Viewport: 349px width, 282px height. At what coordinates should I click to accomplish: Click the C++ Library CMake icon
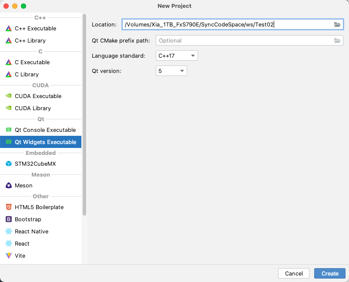tap(9, 41)
